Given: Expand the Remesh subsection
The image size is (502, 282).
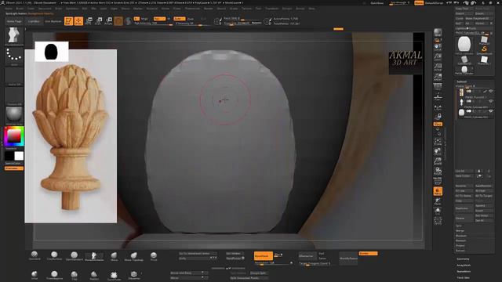Looking at the screenshot, I should pos(460,240).
